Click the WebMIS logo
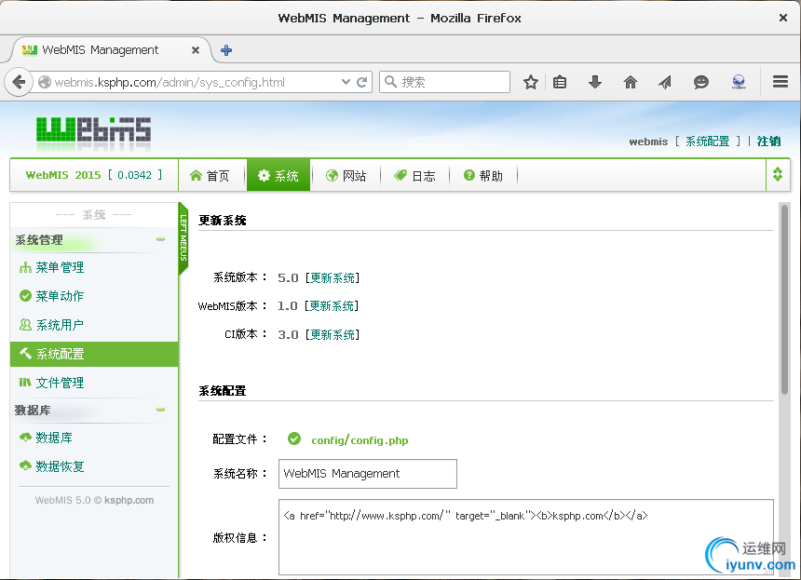Screen dimensions: 801x580 click(x=93, y=130)
